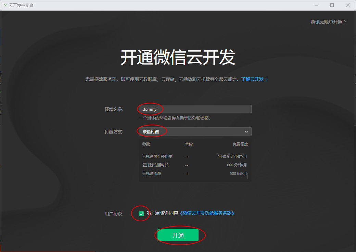Open 腾讯云账户开通 at top right
Image resolution: width=356 pixels, height=252 pixels.
click(328, 22)
